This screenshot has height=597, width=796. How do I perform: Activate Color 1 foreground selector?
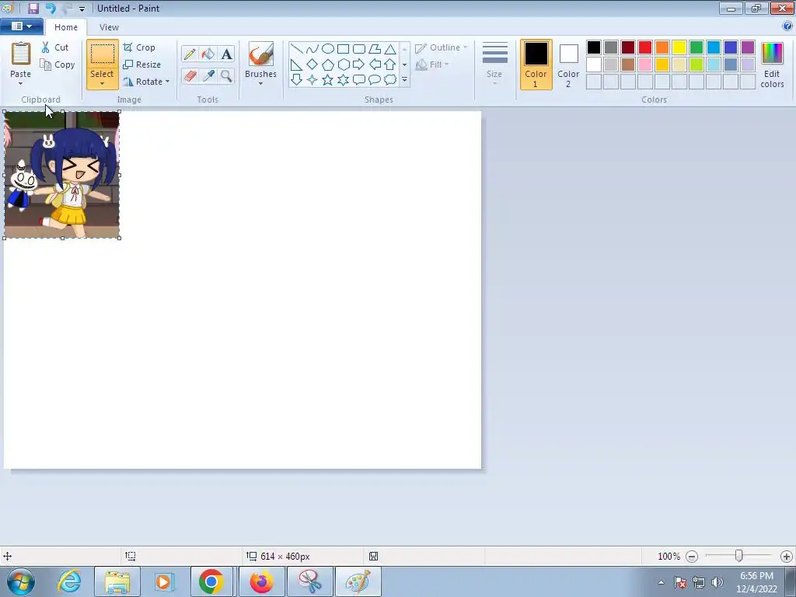point(536,65)
